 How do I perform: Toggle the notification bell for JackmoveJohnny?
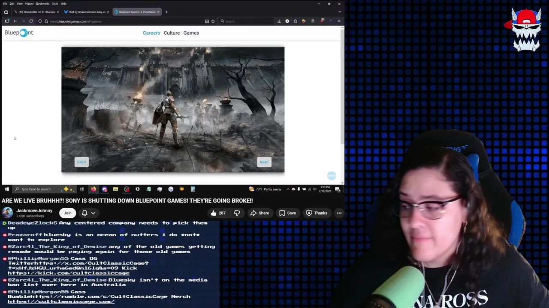84,213
